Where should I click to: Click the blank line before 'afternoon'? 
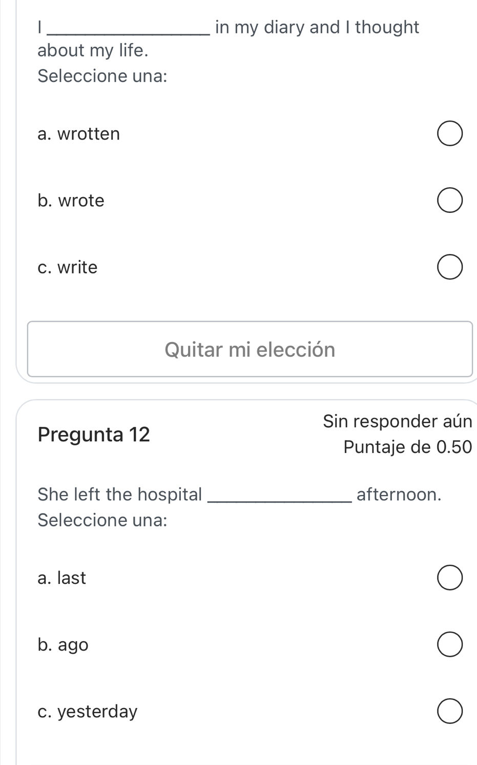click(x=279, y=497)
